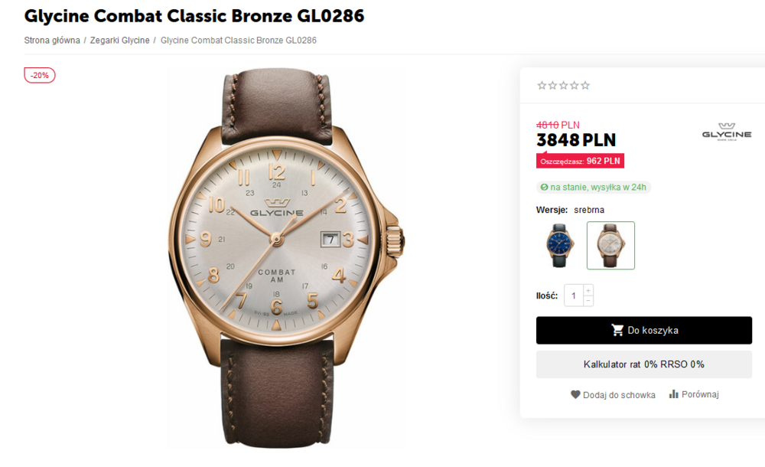Viewport: 765px width, 467px height.
Task: Click the green in-stock status icon
Action: (545, 188)
